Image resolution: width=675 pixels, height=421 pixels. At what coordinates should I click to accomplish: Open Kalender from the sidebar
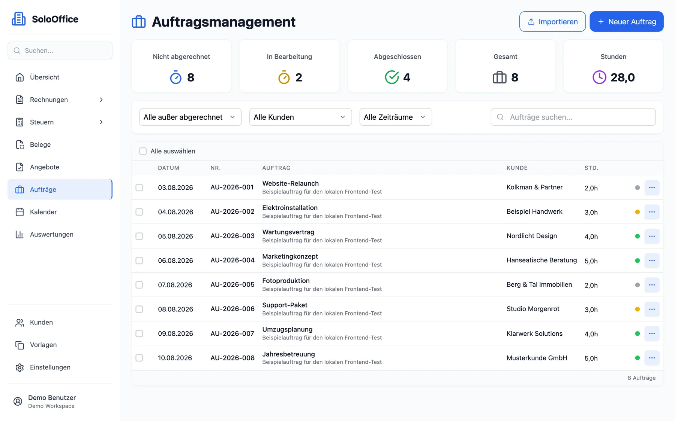pyautogui.click(x=60, y=212)
